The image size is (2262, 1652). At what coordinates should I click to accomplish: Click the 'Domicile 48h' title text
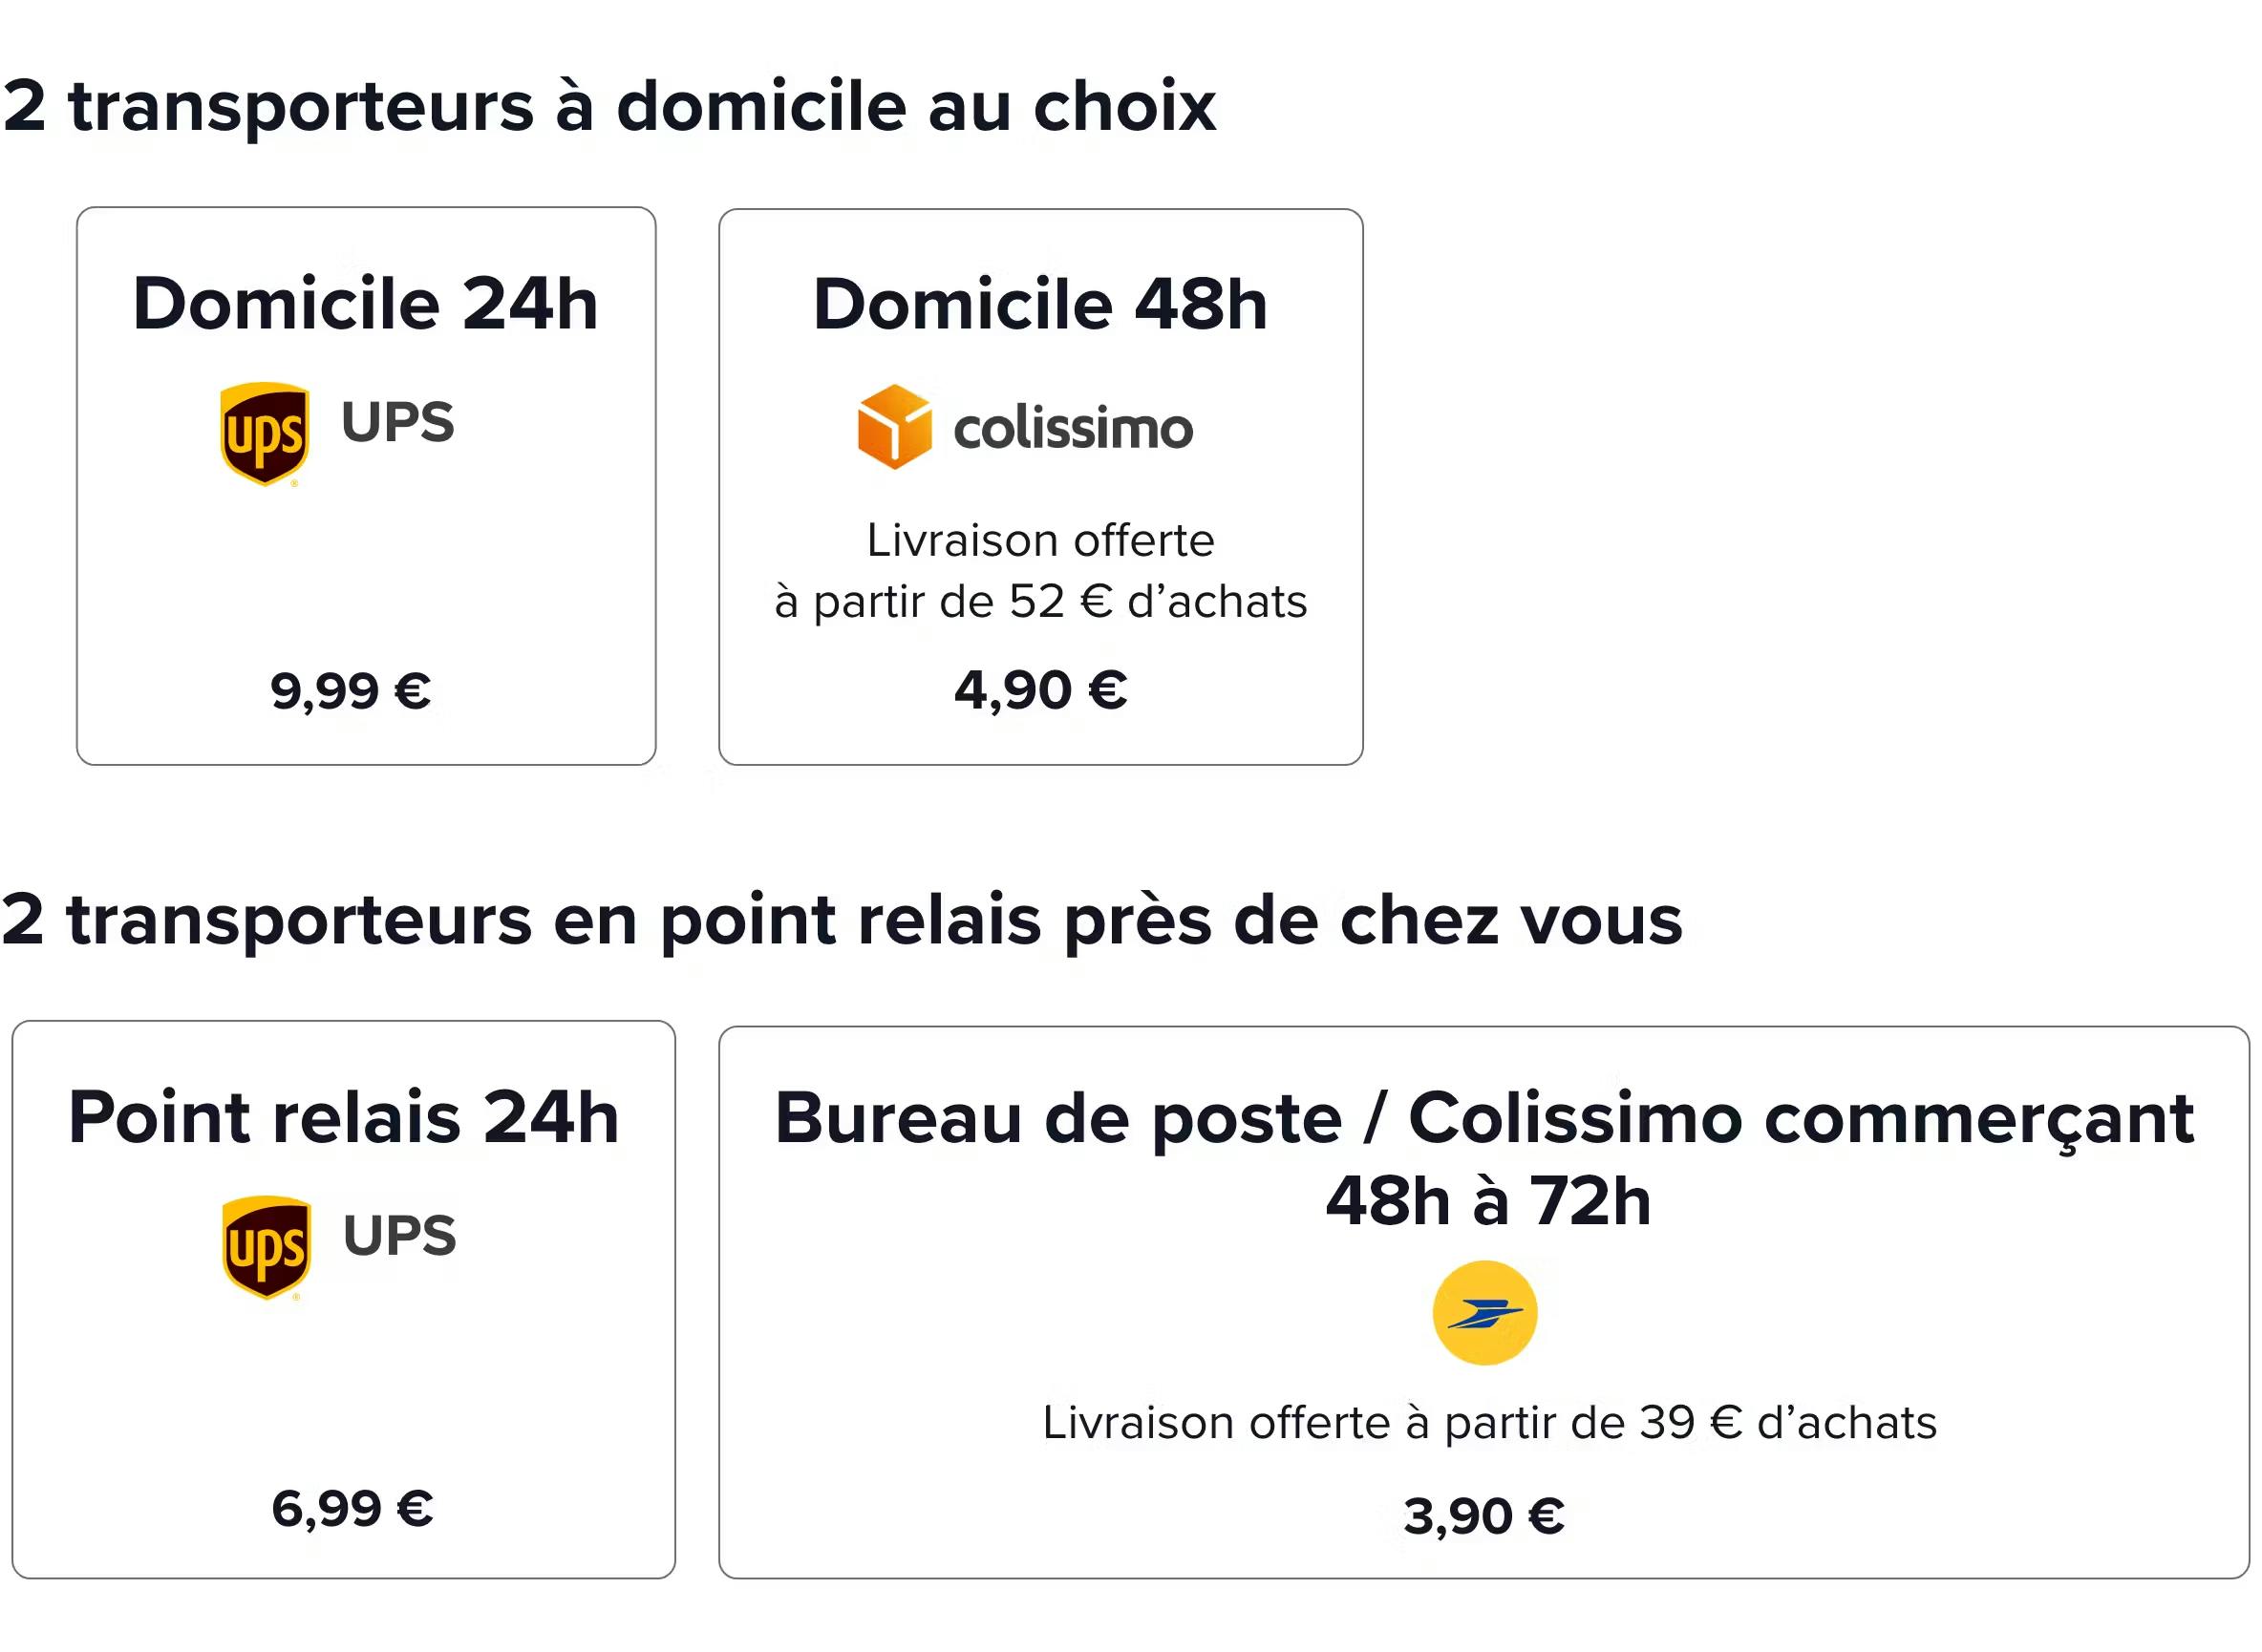click(x=1040, y=304)
